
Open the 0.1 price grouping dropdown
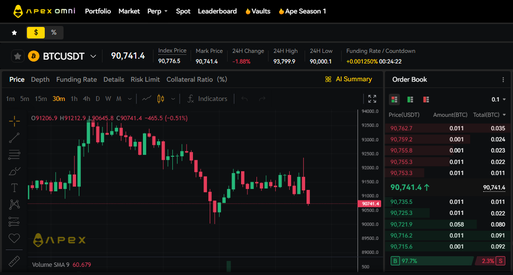(x=499, y=100)
